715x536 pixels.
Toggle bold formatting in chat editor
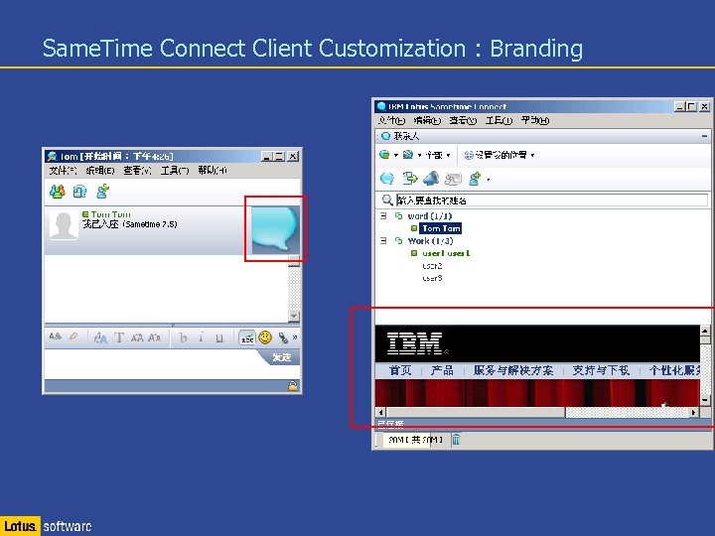(184, 337)
